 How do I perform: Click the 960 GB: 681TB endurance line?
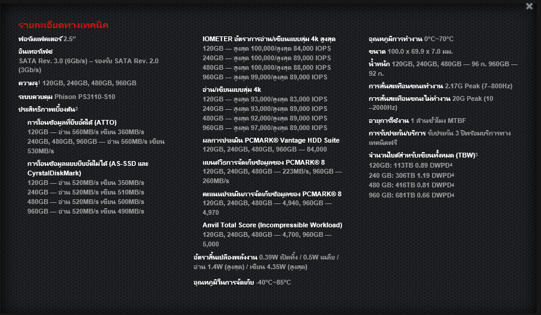tap(411, 195)
